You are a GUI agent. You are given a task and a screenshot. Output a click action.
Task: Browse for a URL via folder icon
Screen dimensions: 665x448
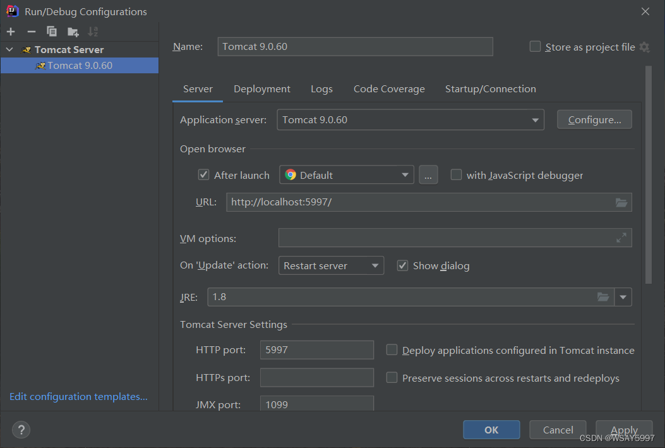(621, 202)
